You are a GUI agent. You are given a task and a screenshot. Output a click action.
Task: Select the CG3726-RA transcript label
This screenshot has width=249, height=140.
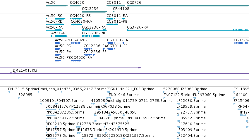pyautogui.click(x=138, y=27)
